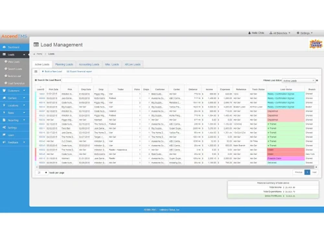
Task: Sort by Load Status column
Action: coord(286,89)
